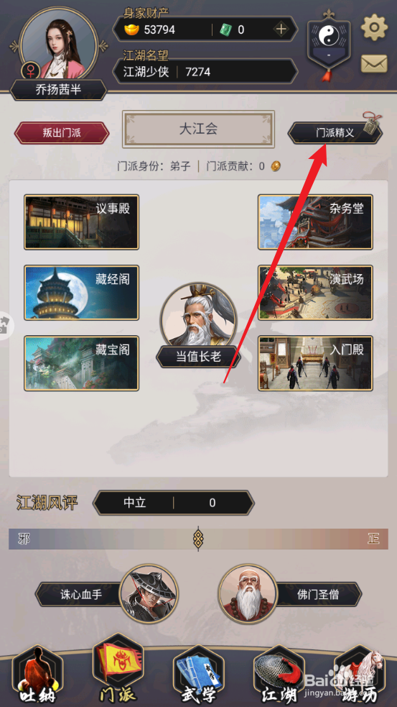This screenshot has width=397, height=707.
Task: Open the settings gear icon
Action: click(x=374, y=28)
